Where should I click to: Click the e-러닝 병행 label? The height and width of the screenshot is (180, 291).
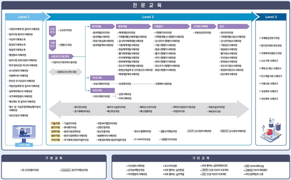[x=24, y=145]
